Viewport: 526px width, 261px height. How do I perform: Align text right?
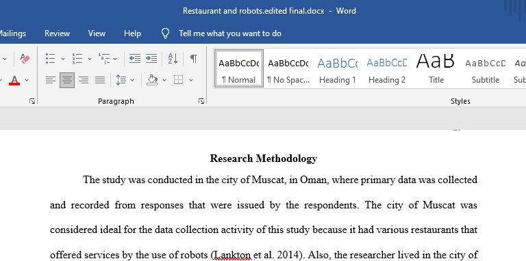[x=84, y=80]
